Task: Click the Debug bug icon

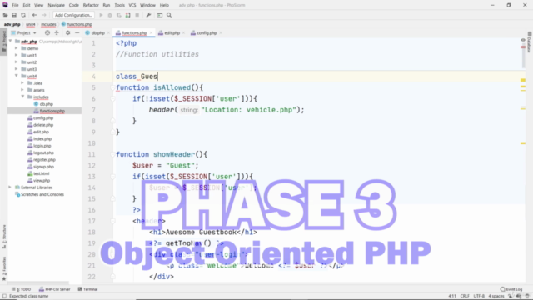Action: pyautogui.click(x=110, y=15)
